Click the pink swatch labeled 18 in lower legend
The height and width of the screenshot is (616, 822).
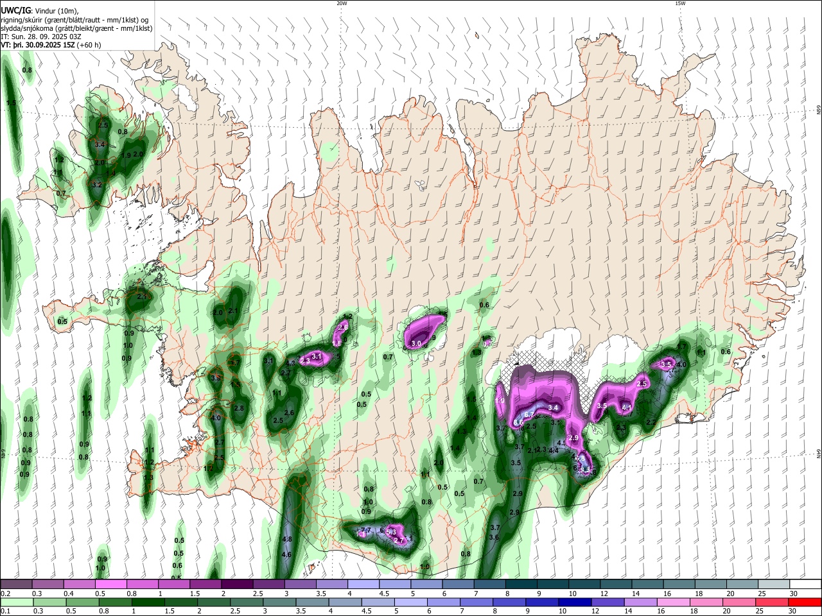[706, 603]
